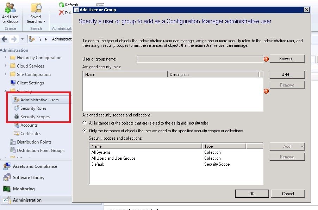Close the Add User or Group dialog
Image resolution: width=318 pixels, height=210 pixels.
(306, 9)
